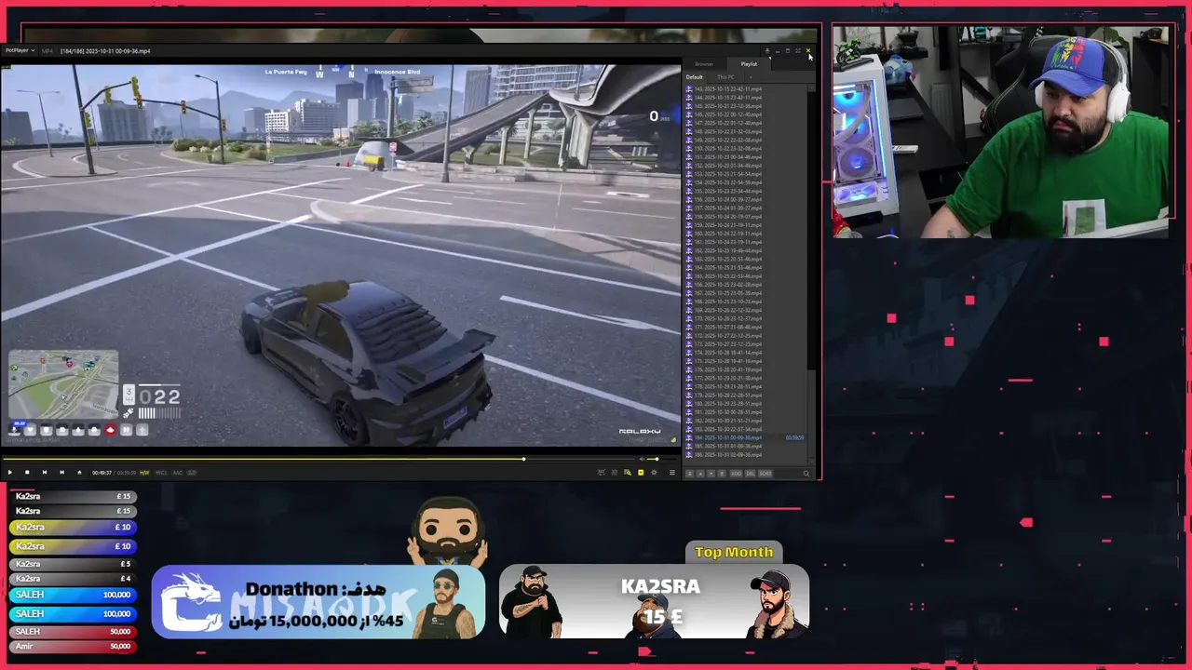The width and height of the screenshot is (1192, 670).
Task: Select the playing item 184. 2025-10-31 00-09-36.mp4
Action: coord(746,437)
